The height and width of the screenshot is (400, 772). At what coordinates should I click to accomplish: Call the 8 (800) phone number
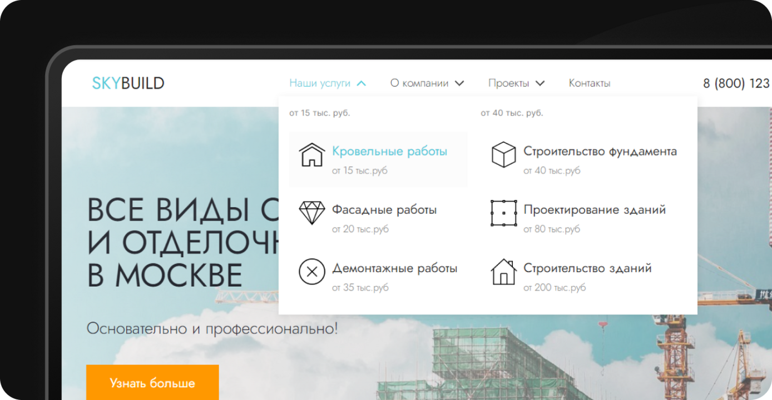737,83
